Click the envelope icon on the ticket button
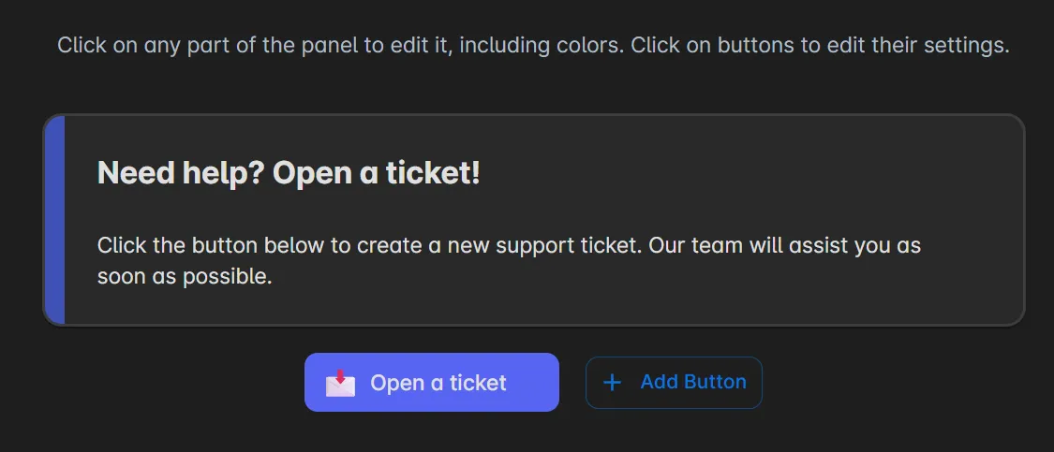This screenshot has width=1054, height=452. (x=340, y=383)
